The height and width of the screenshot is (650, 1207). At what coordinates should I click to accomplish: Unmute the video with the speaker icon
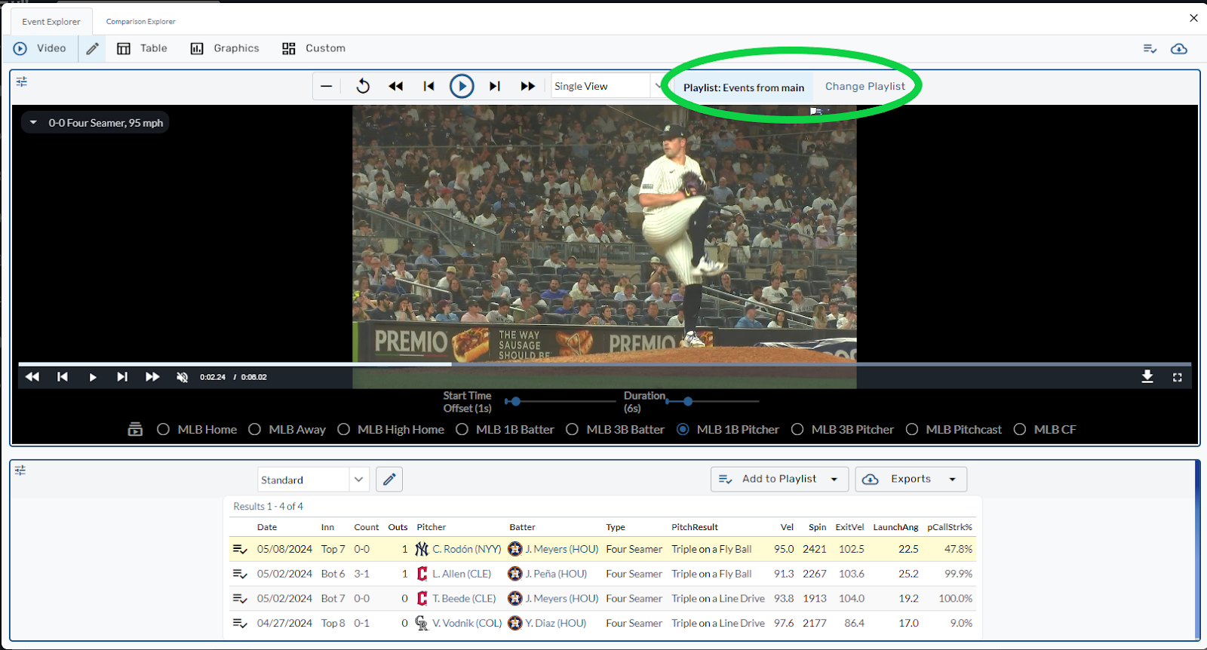click(x=182, y=377)
